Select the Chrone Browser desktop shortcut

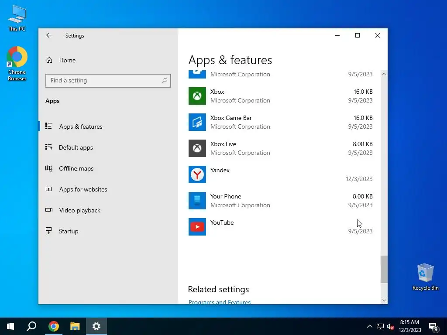pos(17,64)
